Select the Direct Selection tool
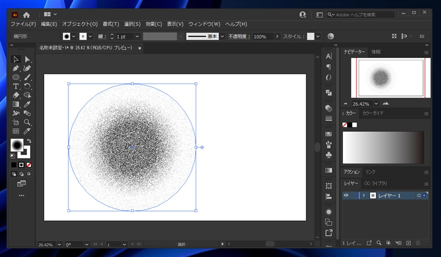The height and width of the screenshot is (257, 441). click(27, 59)
